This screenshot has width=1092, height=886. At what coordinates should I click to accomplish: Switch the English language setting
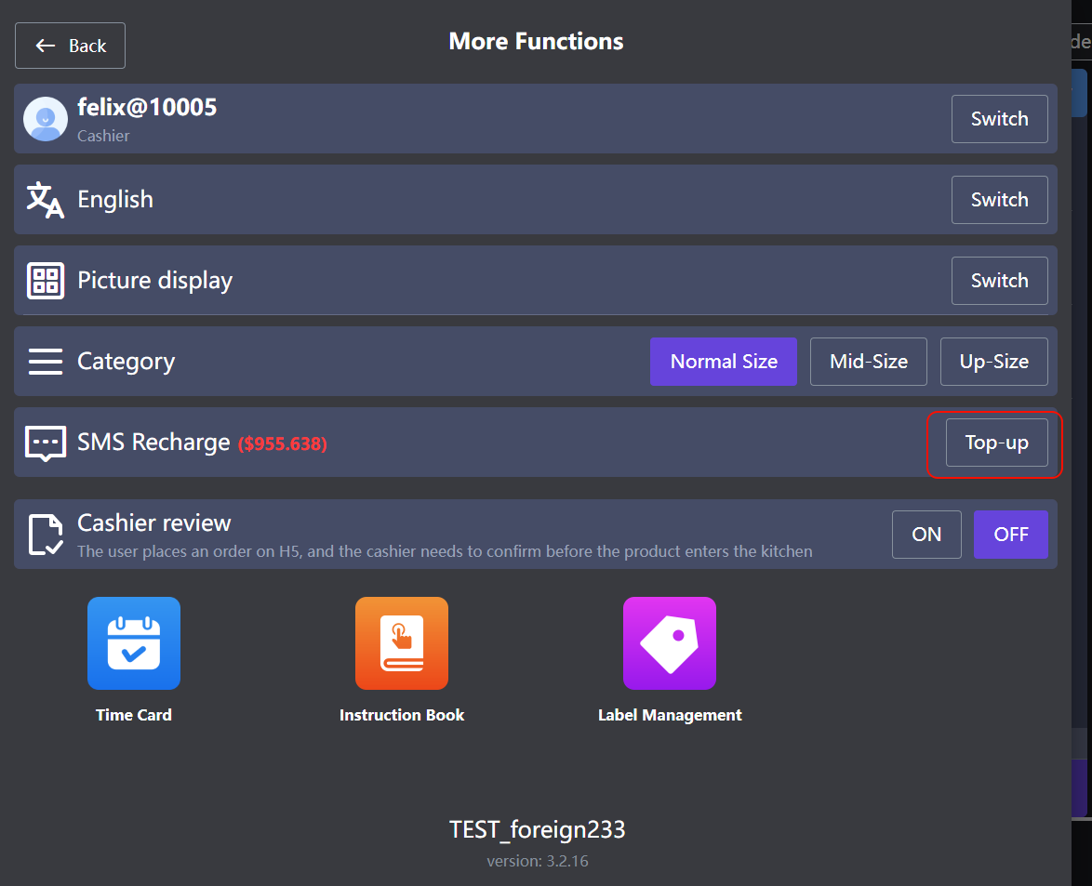(999, 200)
